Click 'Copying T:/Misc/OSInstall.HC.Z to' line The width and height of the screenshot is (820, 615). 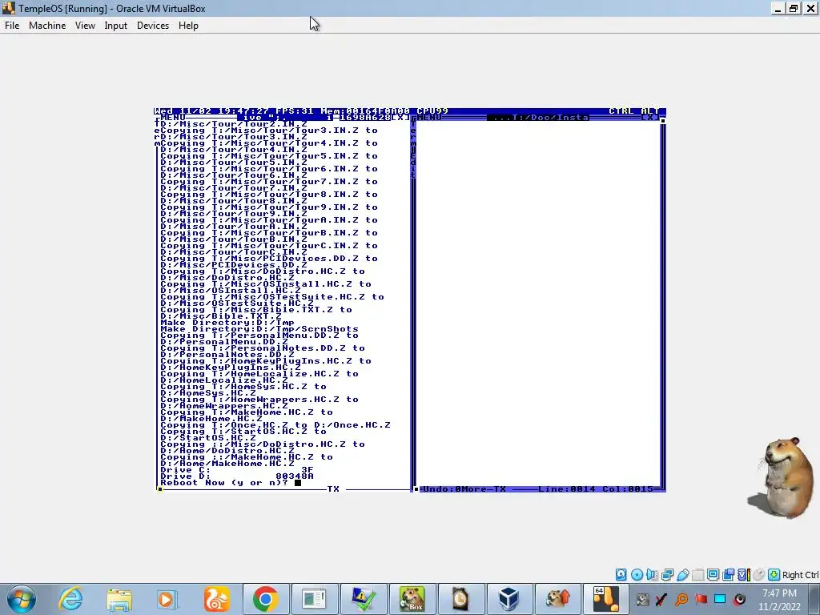(266, 284)
